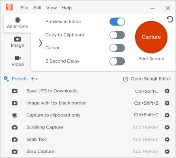The width and height of the screenshot is (176, 158).
Task: Select the All-in-One capture tab
Action: [17, 23]
